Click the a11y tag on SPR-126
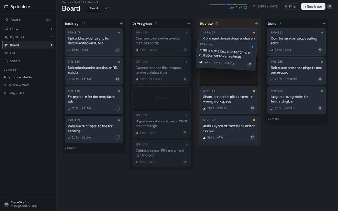The height and width of the screenshot is (211, 338). coord(220,137)
